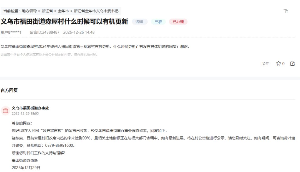Open the share icon next to the star
Viewport: 300px width, 172px height.
pos(292,64)
